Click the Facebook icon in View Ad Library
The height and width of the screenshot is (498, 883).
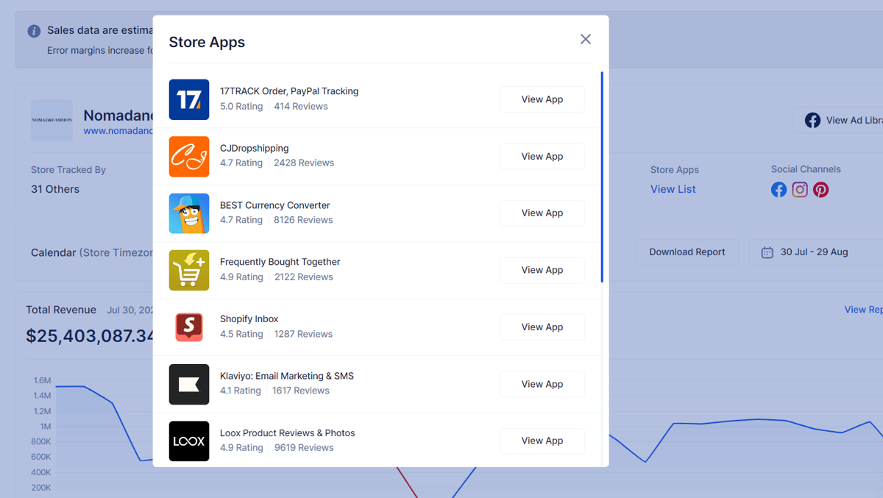pyautogui.click(x=812, y=120)
